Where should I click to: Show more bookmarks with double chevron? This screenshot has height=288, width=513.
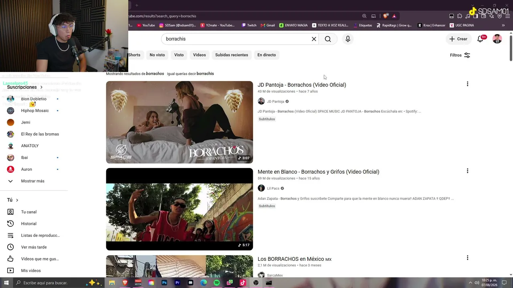(x=503, y=25)
